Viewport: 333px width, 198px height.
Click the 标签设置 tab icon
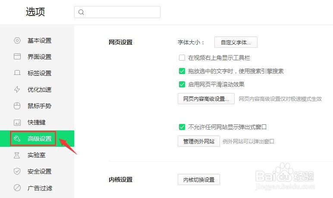[x=17, y=73]
